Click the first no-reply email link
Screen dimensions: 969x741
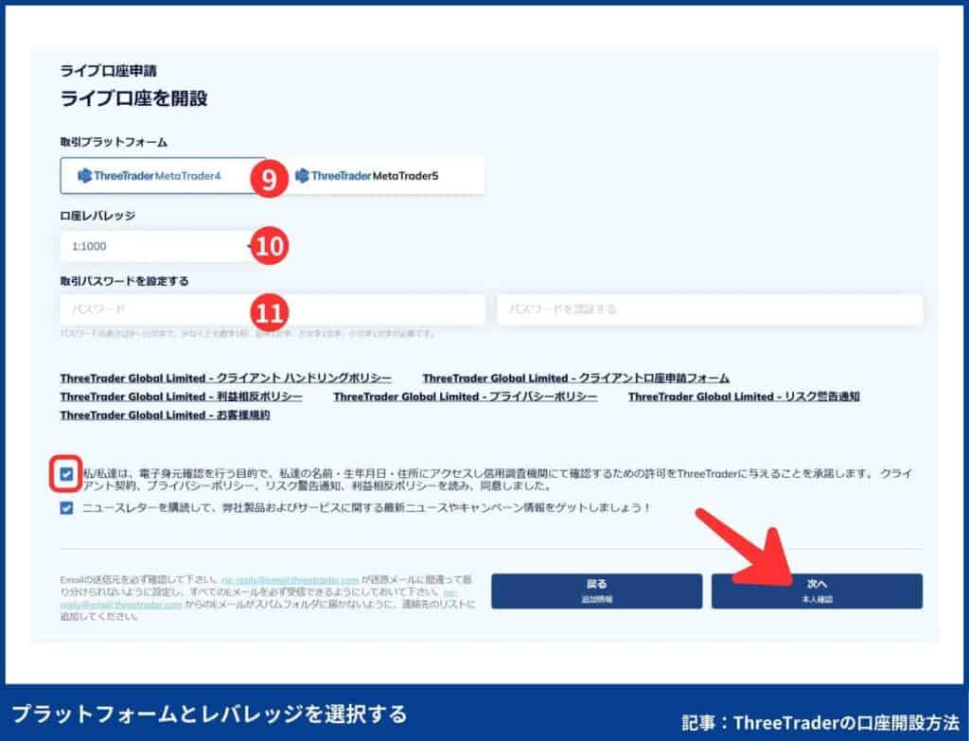tap(291, 580)
